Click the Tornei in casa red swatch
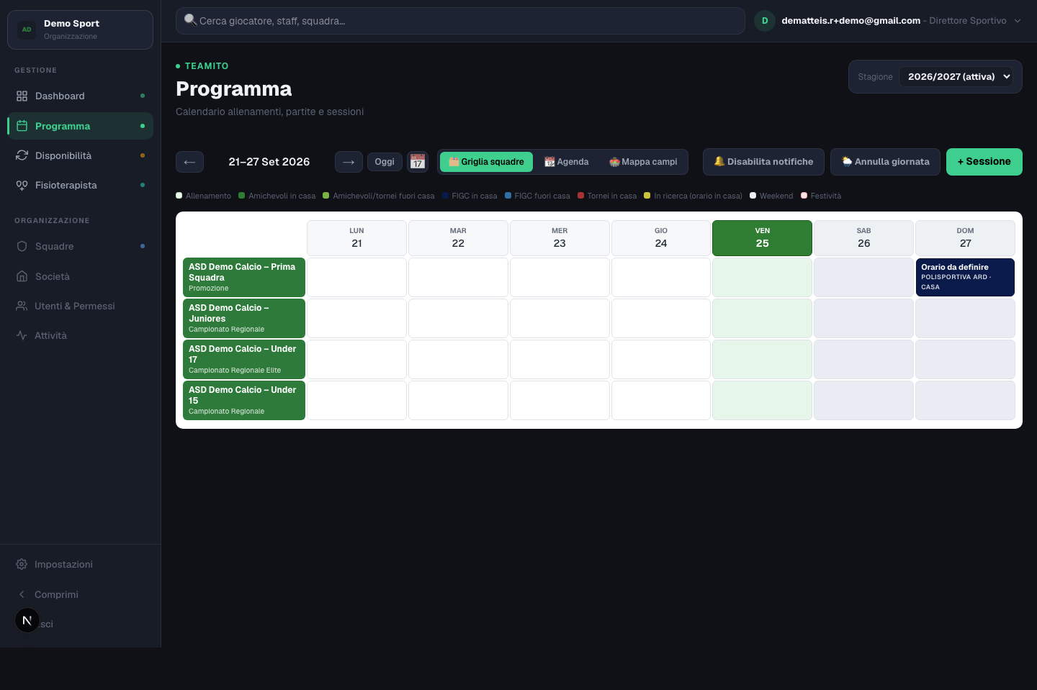 pos(580,196)
